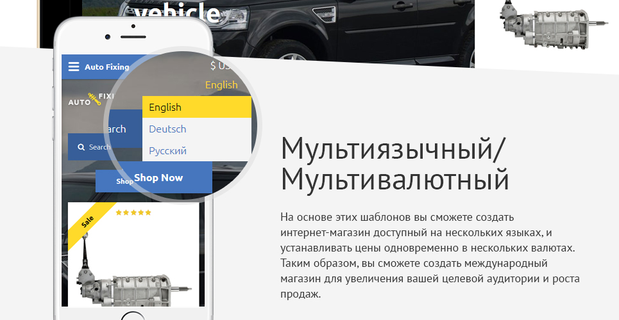The width and height of the screenshot is (619, 320).
Task: Select English in the language list
Action: pos(196,107)
